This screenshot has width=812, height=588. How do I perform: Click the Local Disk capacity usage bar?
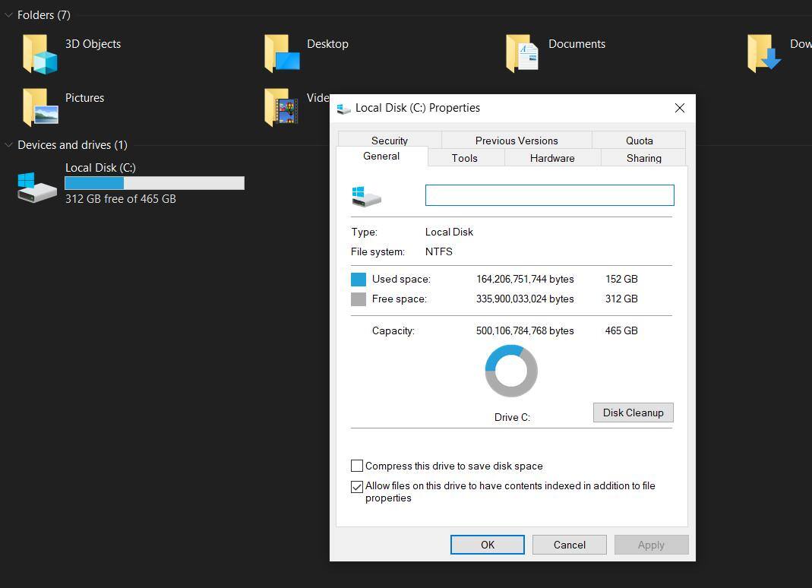click(154, 183)
